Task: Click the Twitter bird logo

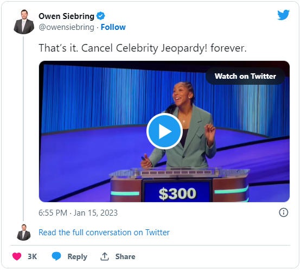Action: (283, 15)
